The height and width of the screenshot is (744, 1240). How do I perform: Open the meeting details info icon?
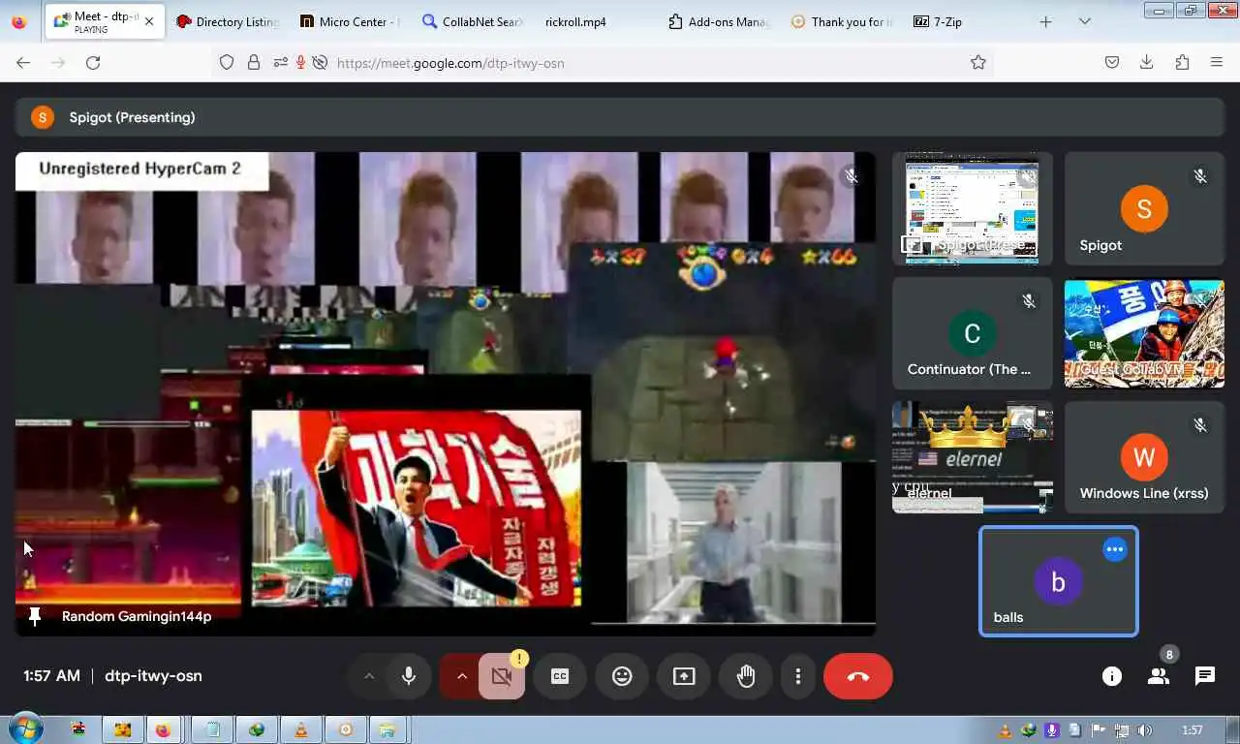(x=1112, y=676)
